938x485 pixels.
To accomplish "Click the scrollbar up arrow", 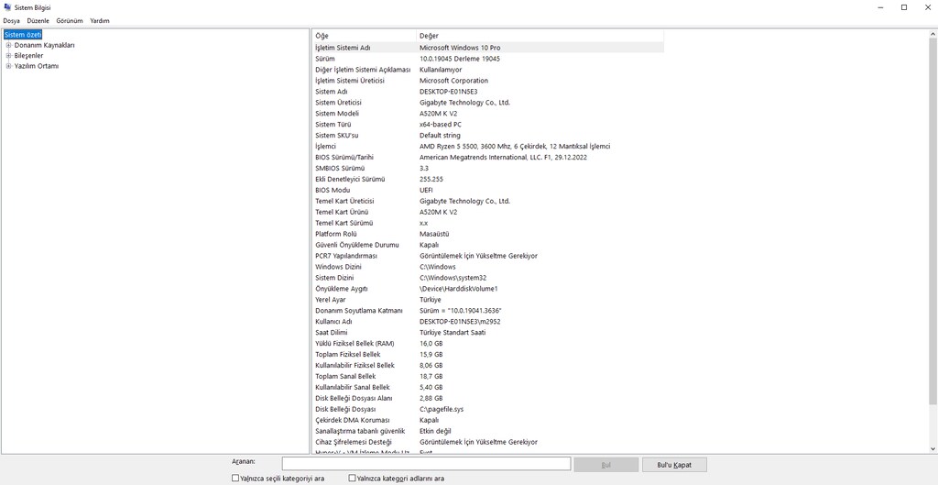I will [933, 33].
